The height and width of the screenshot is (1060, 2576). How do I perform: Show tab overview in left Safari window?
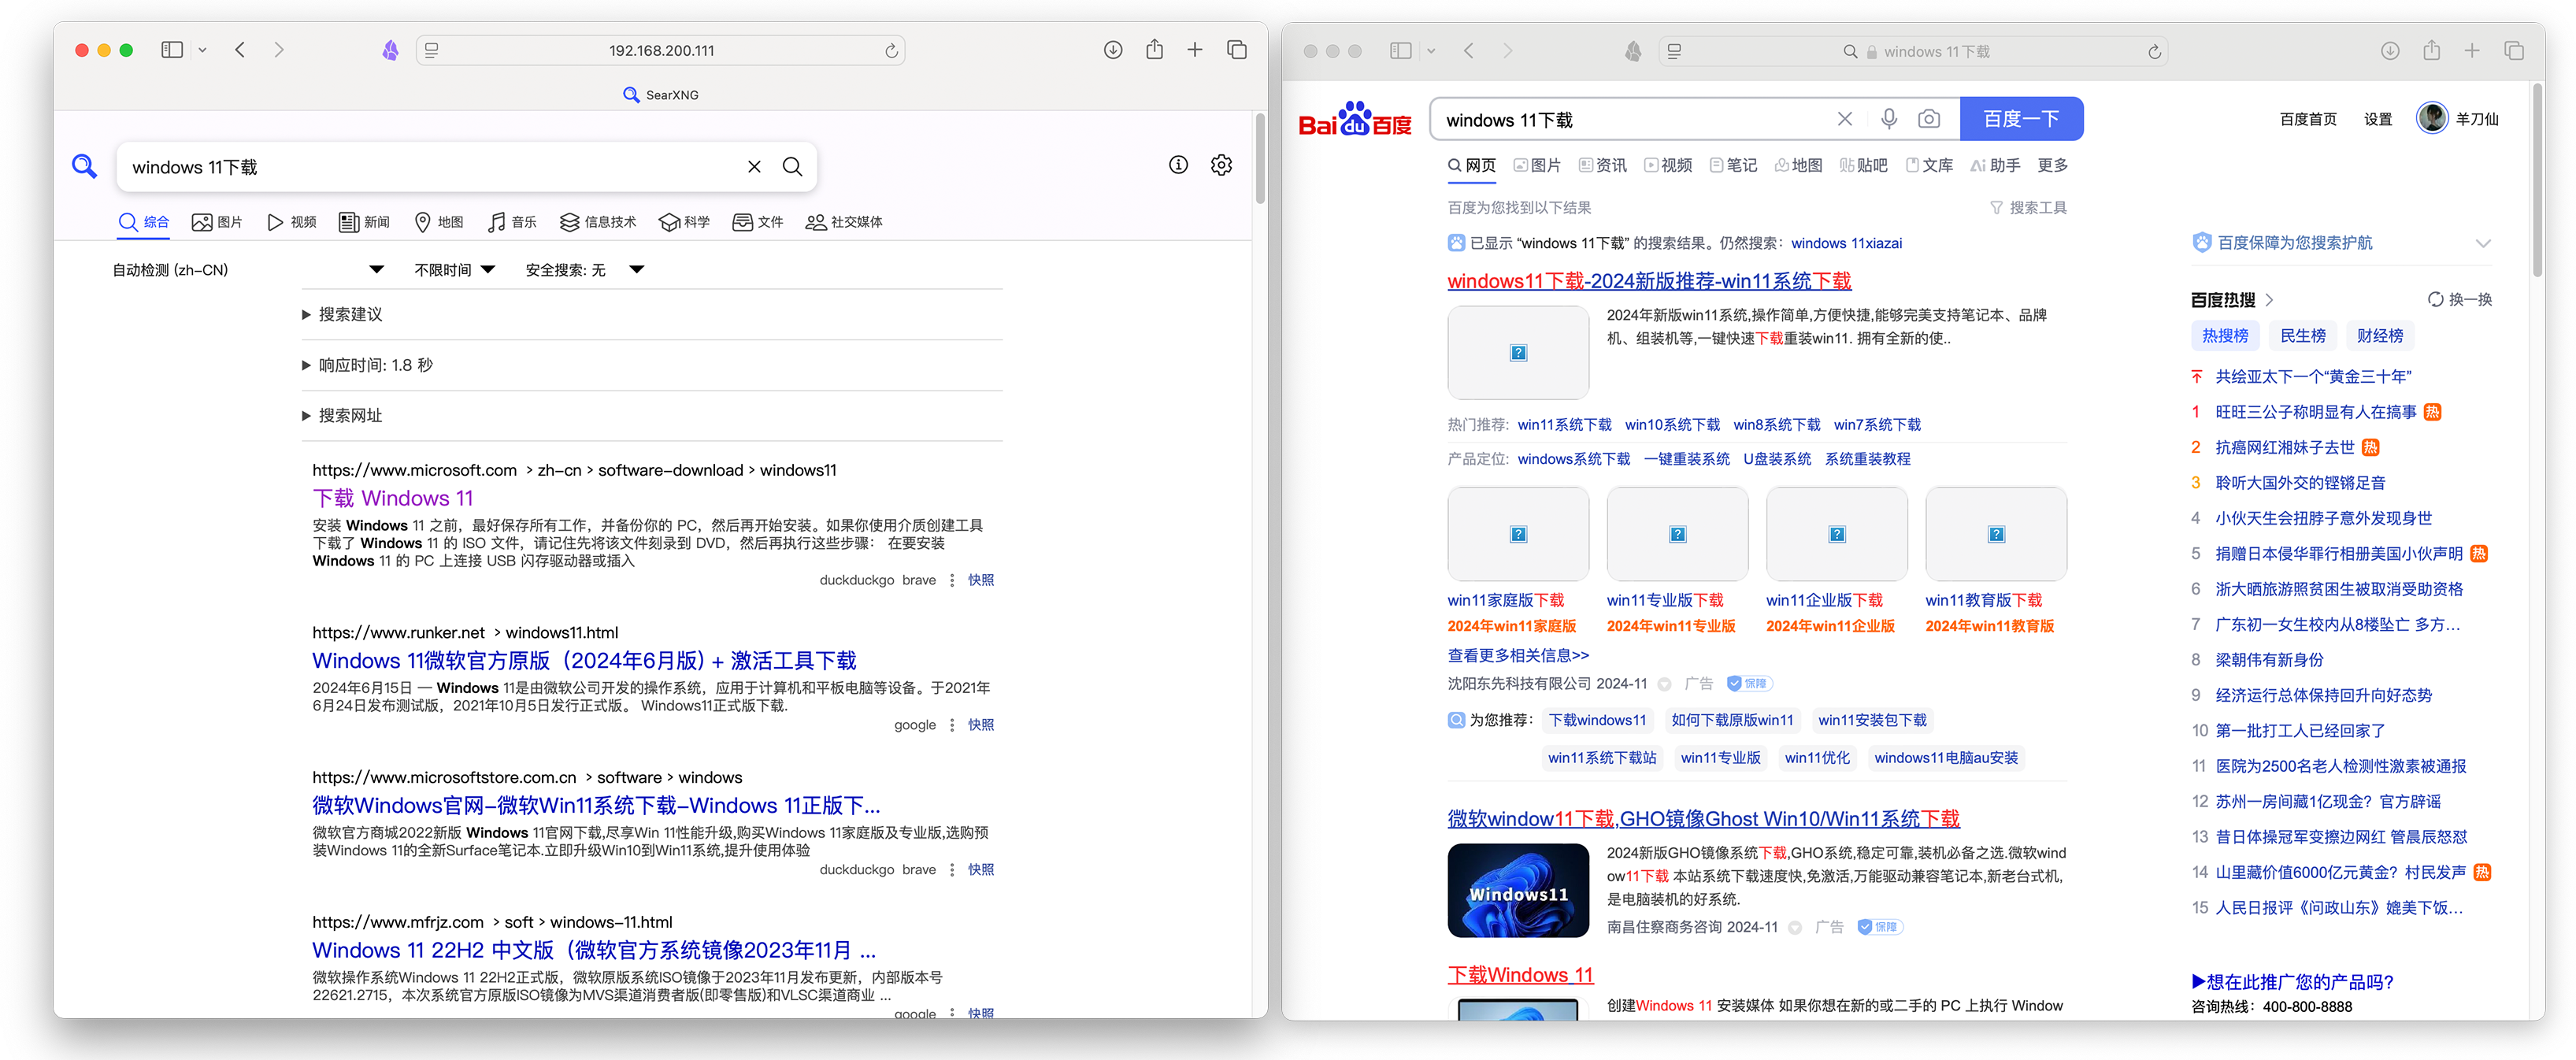coord(1237,50)
